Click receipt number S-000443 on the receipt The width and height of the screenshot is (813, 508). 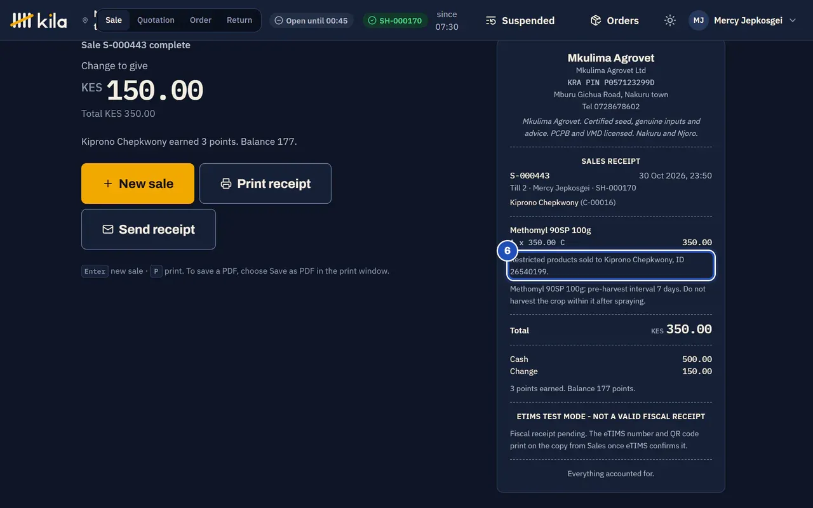tap(530, 175)
